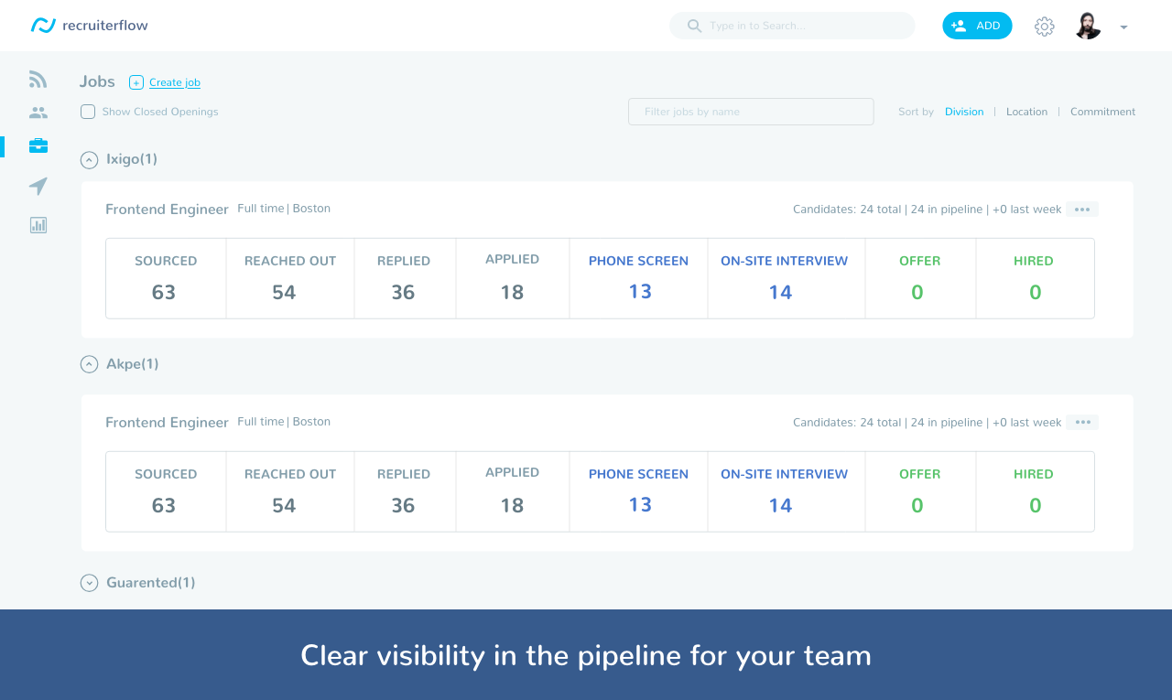
Task: Click the recruiterflow logo
Action: pos(89,26)
